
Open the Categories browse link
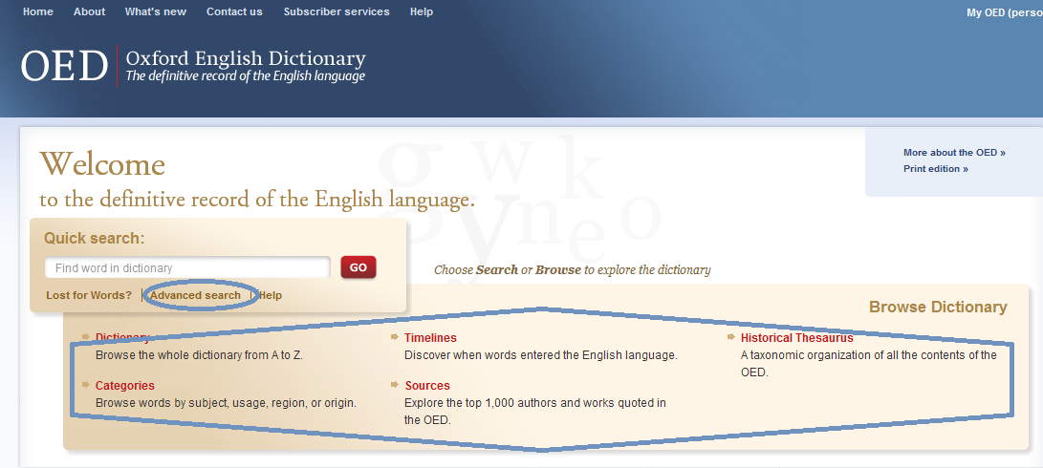tap(125, 386)
